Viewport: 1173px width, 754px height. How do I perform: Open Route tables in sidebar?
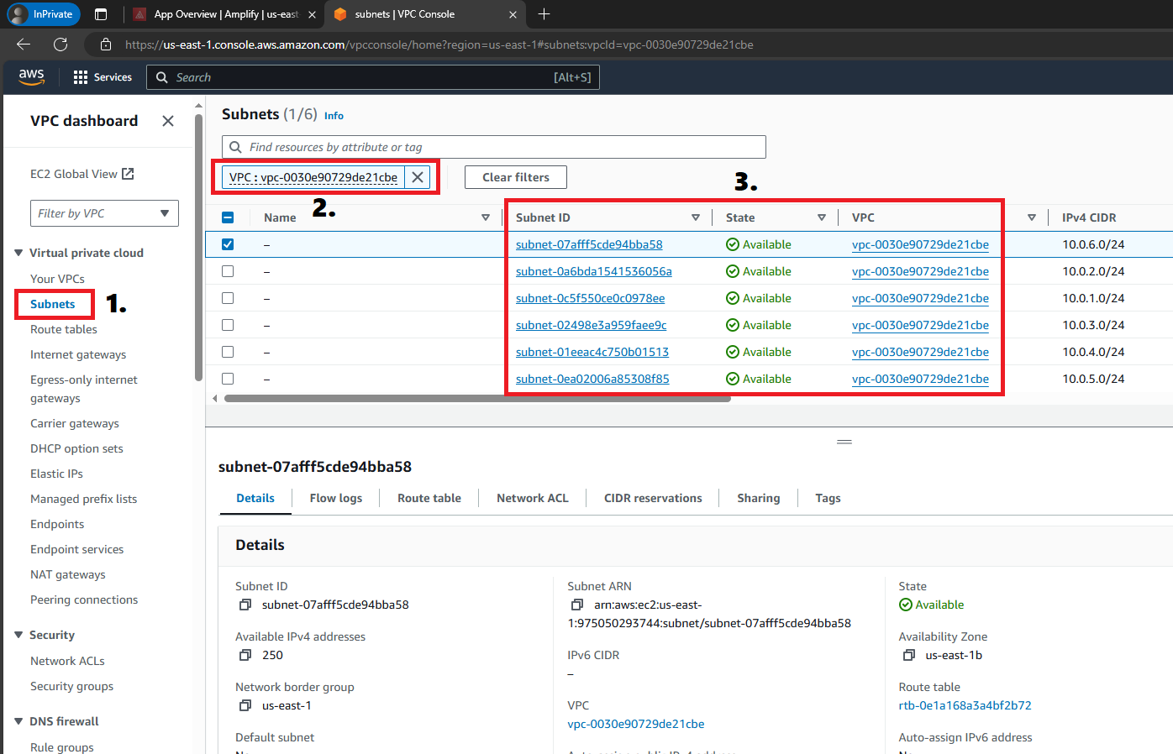[64, 329]
